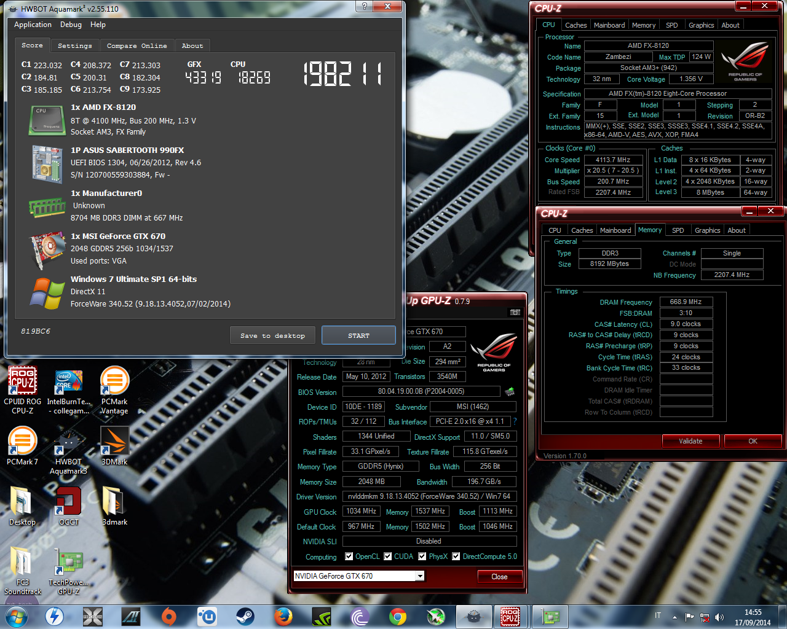Viewport: 787px width, 629px height.
Task: Click the GPU-Z screenshot camera icon
Action: pos(515,313)
